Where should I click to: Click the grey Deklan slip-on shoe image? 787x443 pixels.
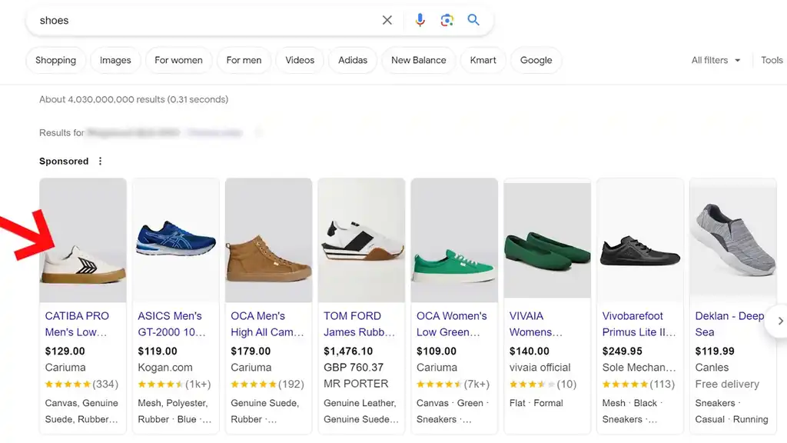click(x=732, y=240)
